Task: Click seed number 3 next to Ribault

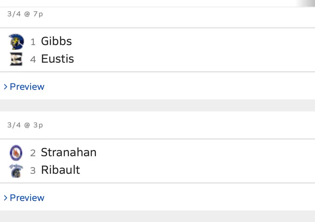Action: click(33, 171)
